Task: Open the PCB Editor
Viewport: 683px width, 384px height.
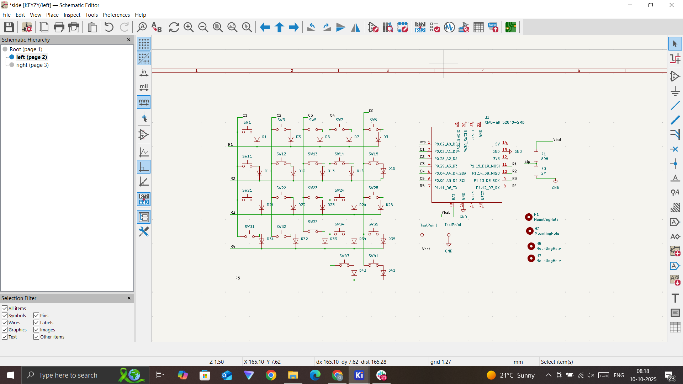Action: click(510, 27)
